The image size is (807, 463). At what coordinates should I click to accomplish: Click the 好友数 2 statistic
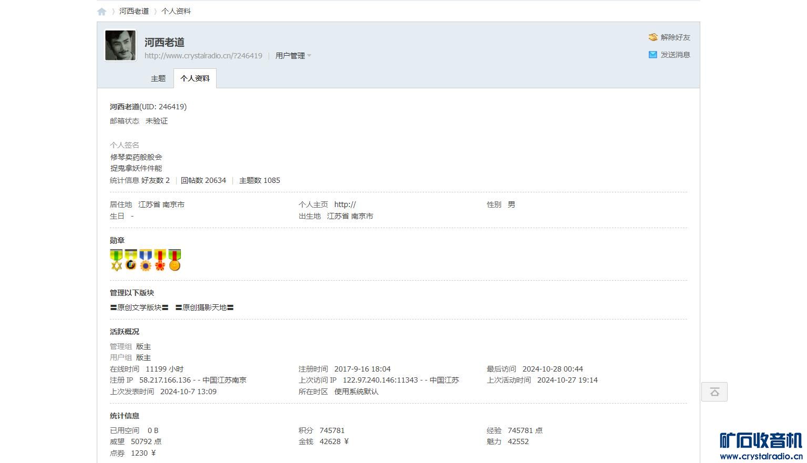pos(156,180)
